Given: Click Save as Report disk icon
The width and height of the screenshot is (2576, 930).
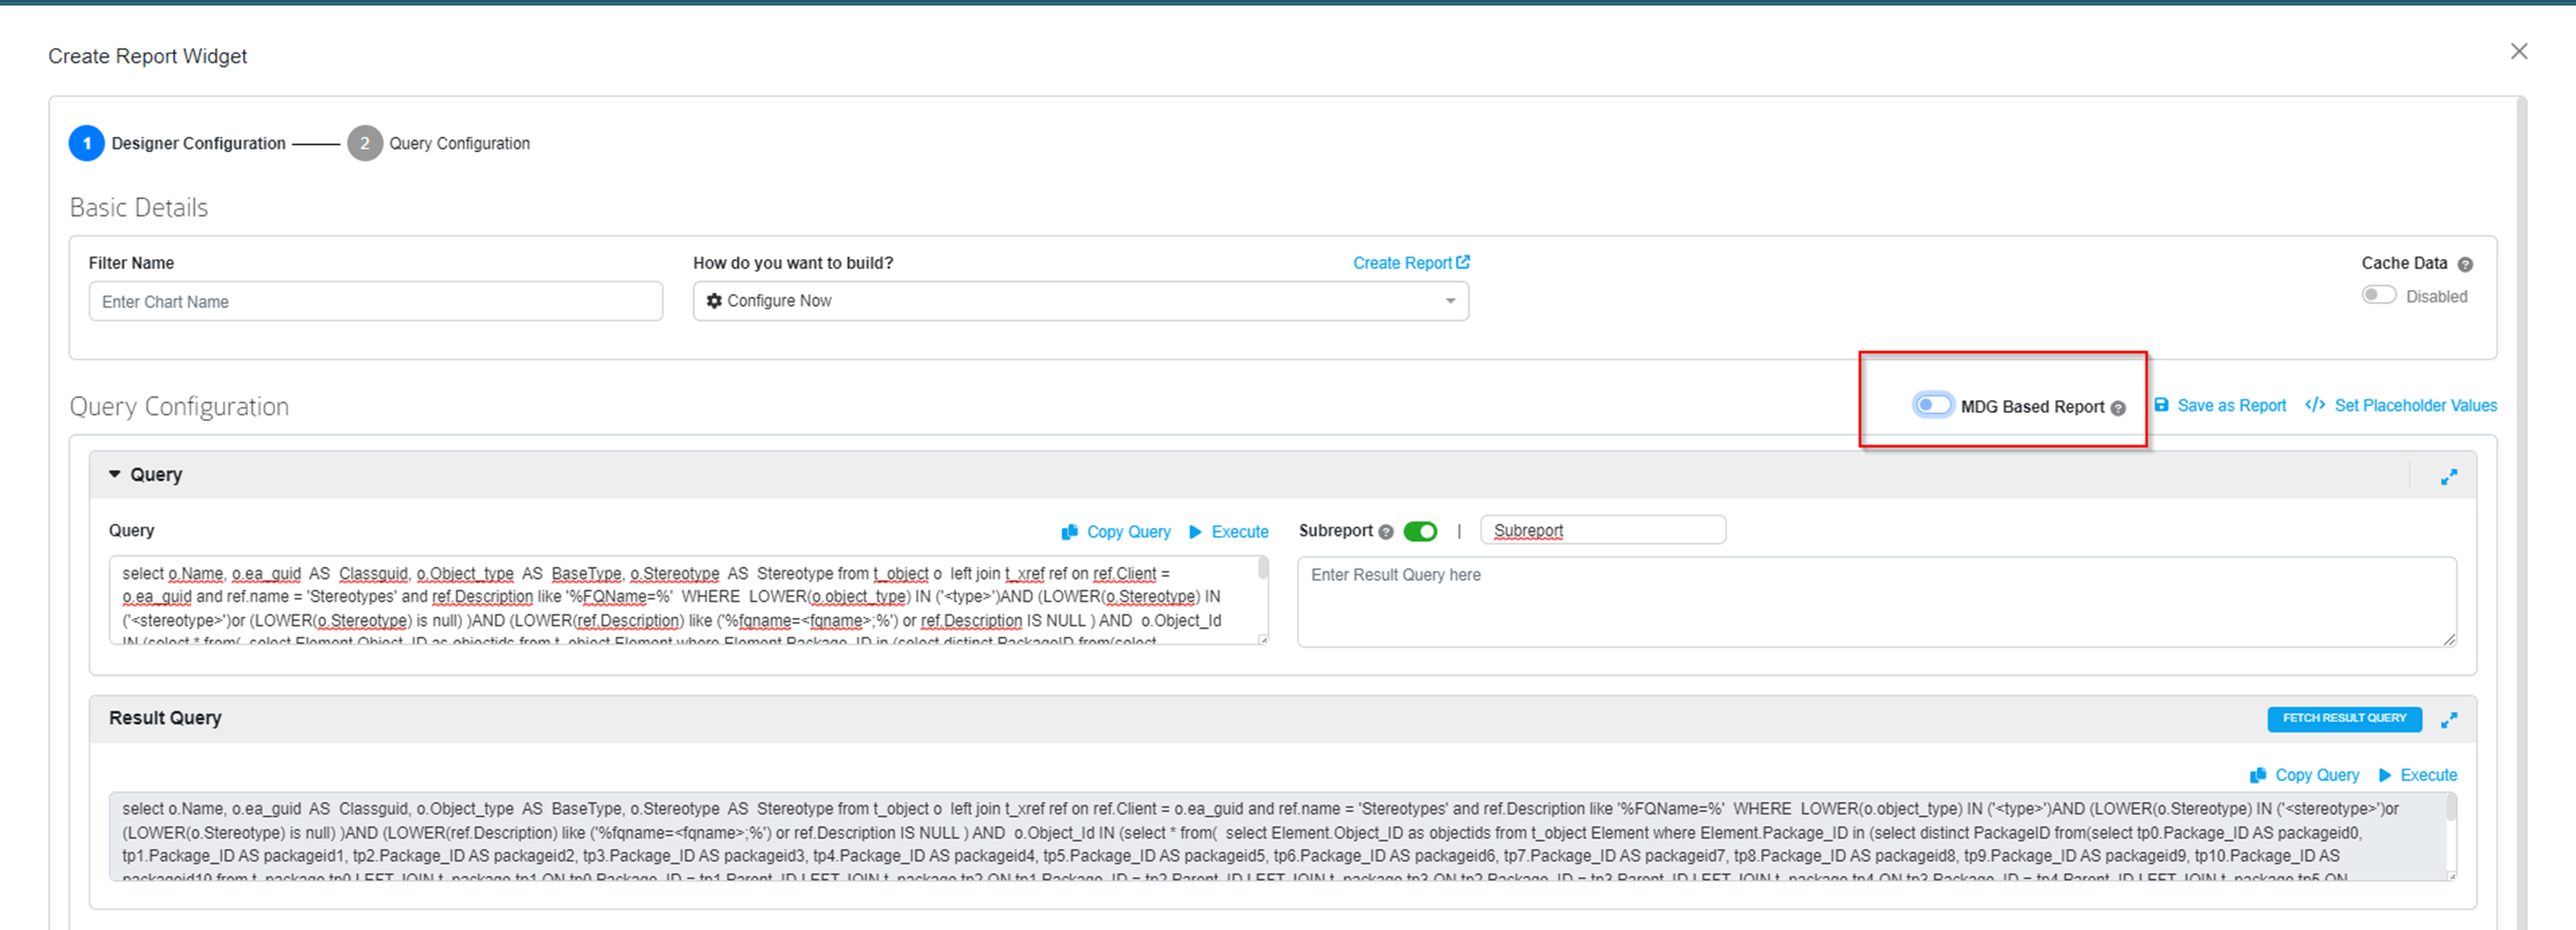Looking at the screenshot, I should [2161, 405].
